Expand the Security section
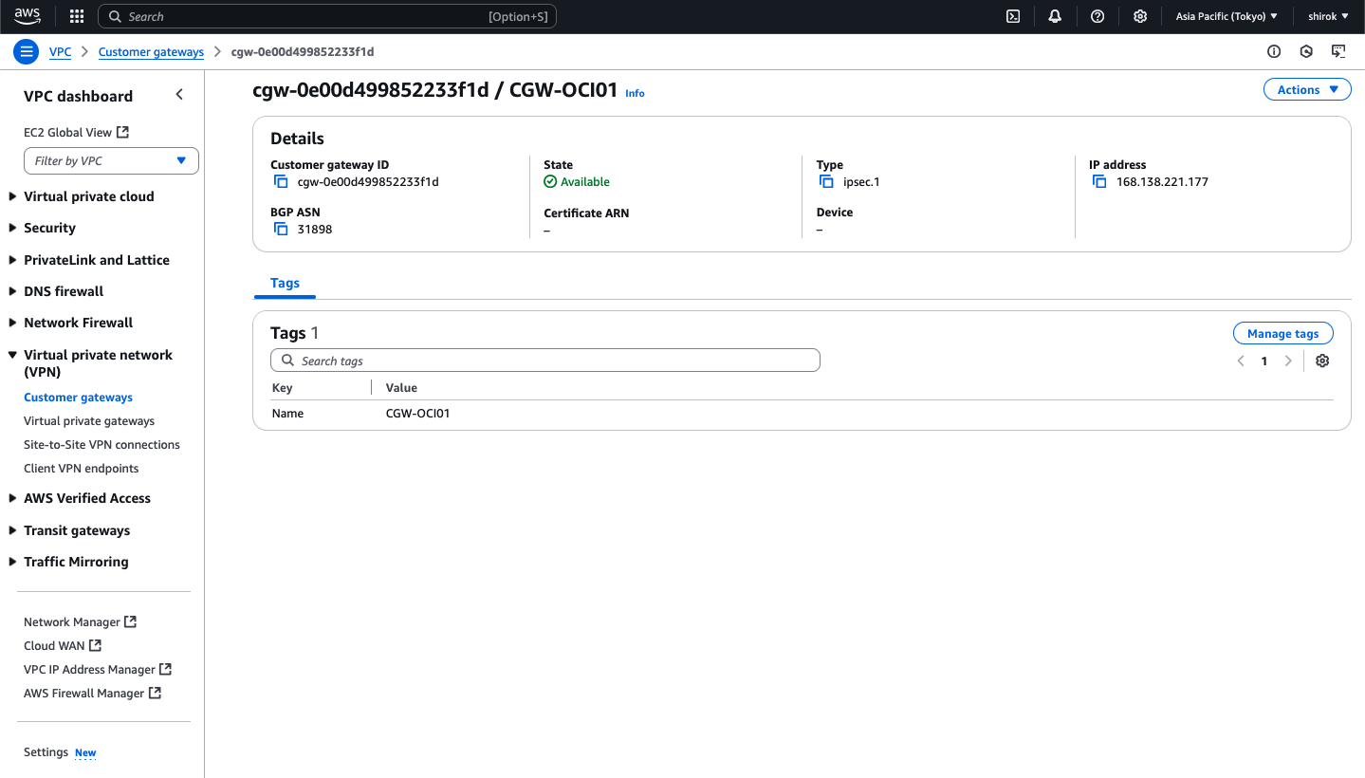Screen dimensions: 1365x778 click(x=13, y=228)
